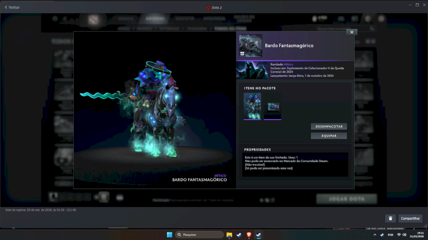The width and height of the screenshot is (428, 240).
Task: Open the first Steam taskbar icon
Action: click(239, 235)
